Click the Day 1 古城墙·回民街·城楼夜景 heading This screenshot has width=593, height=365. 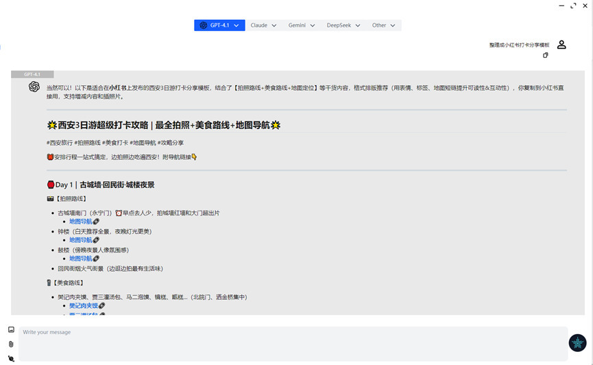101,185
